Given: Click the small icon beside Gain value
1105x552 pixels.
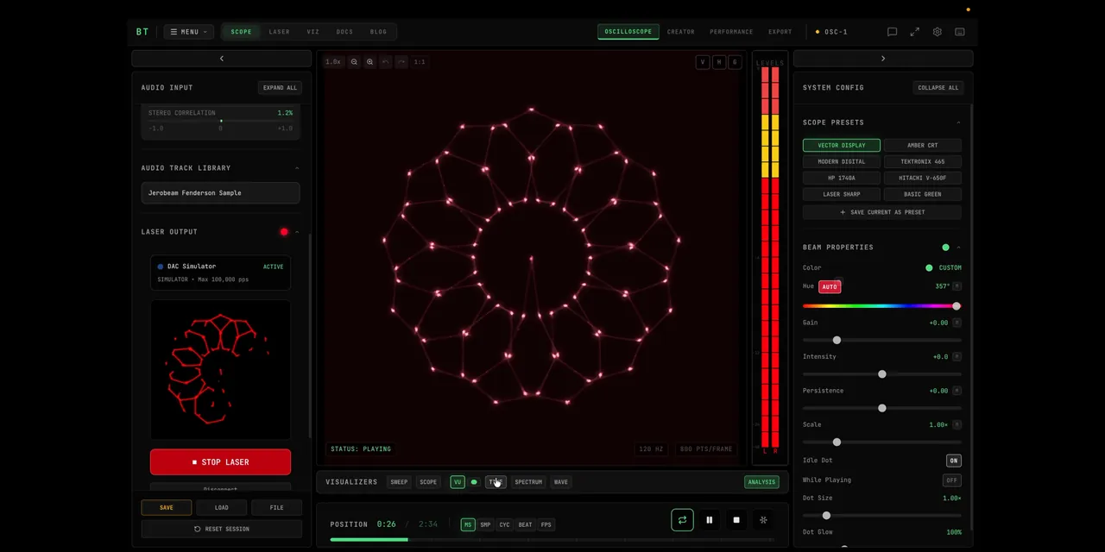Looking at the screenshot, I should pos(957,323).
